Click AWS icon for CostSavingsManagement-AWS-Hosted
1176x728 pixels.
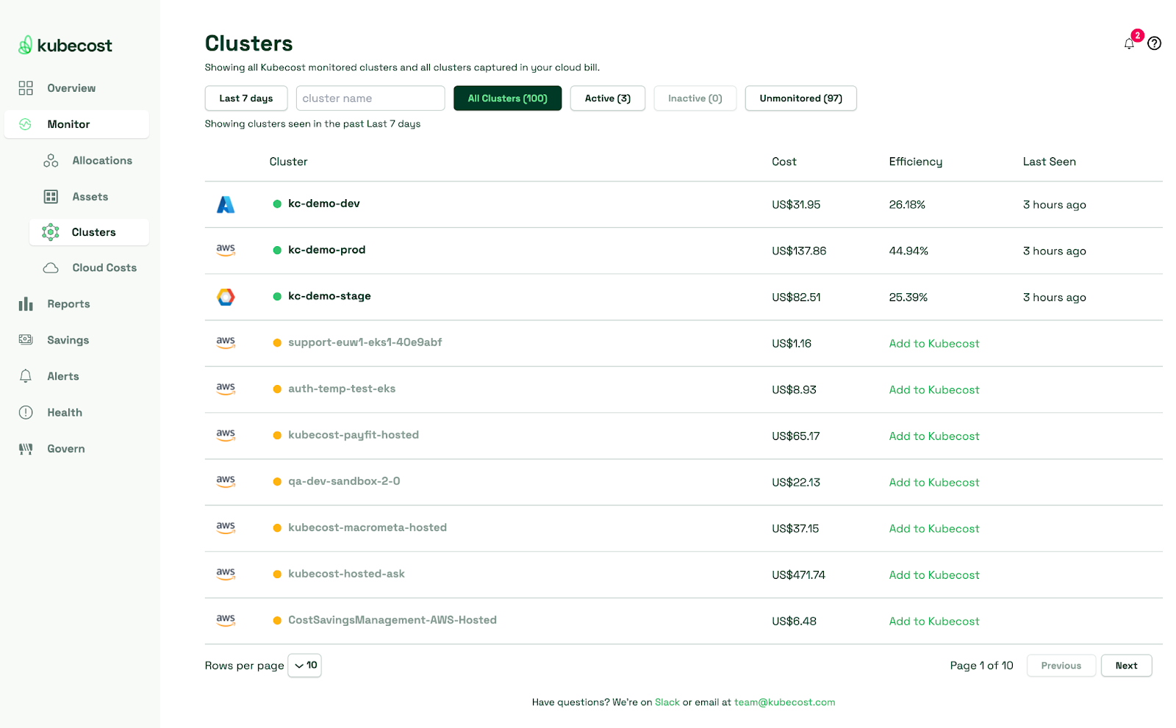click(x=226, y=620)
